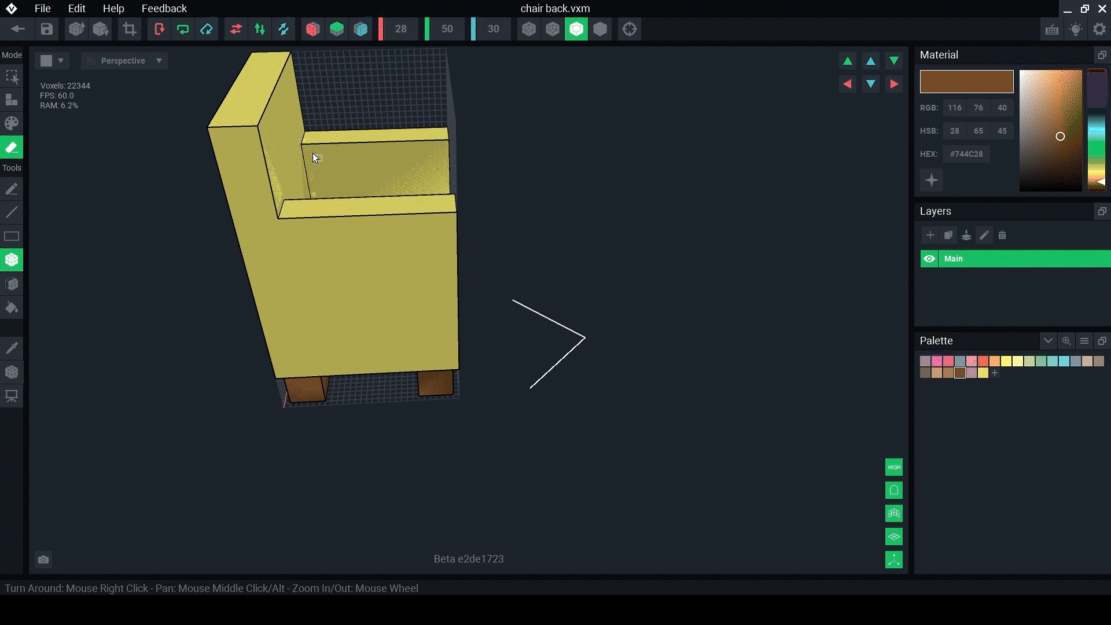Toggle the HIGH quality render button
This screenshot has width=1111, height=625.
coord(894,467)
